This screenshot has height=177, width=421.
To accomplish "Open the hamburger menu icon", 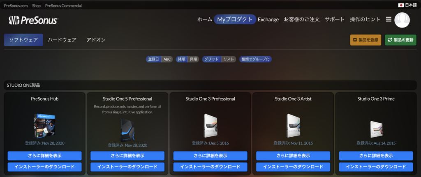I will [x=389, y=19].
